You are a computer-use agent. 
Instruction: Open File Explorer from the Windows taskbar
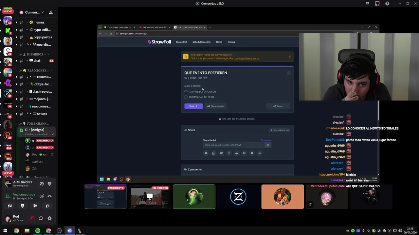point(27,231)
